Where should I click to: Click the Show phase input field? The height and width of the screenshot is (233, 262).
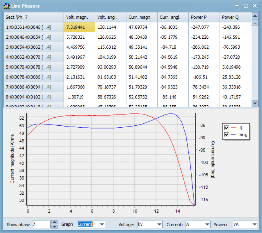click(41, 225)
